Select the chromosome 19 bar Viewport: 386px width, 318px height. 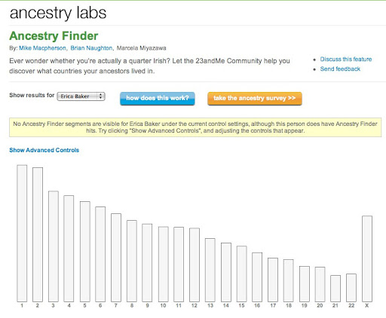[305, 284]
